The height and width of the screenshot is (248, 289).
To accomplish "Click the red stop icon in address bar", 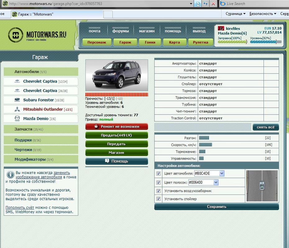I will pyautogui.click(x=213, y=4).
